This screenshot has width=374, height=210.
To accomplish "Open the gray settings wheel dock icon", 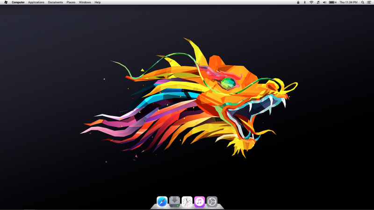I will point(212,202).
